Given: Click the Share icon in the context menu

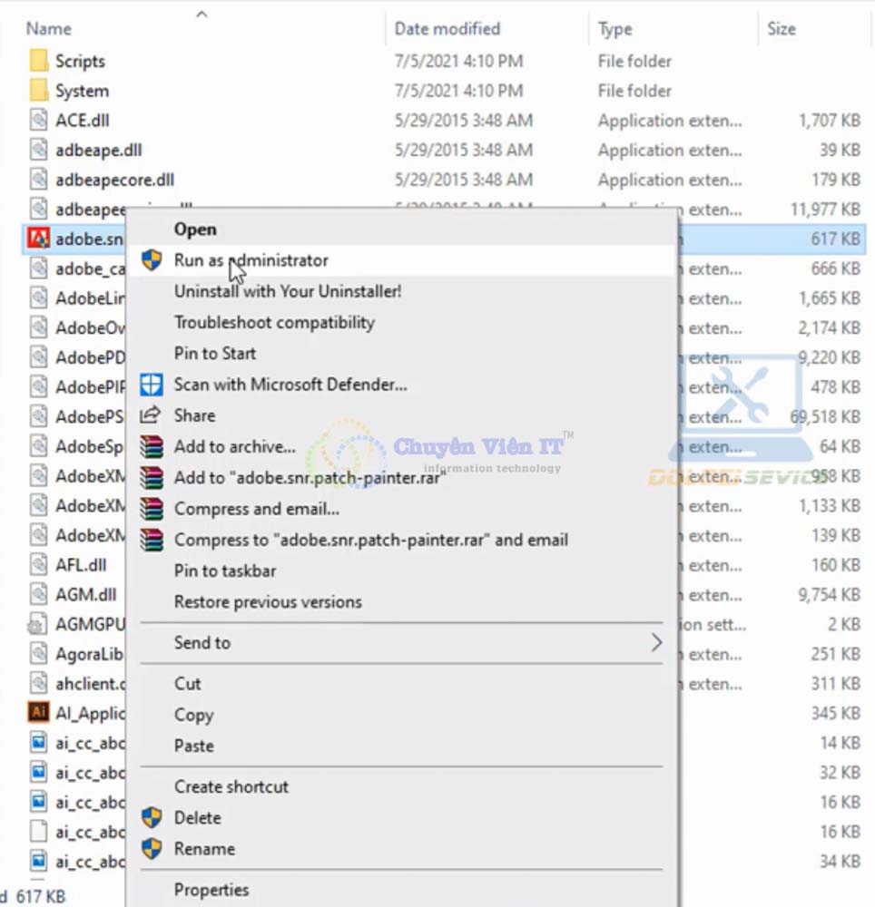Looking at the screenshot, I should coord(150,415).
